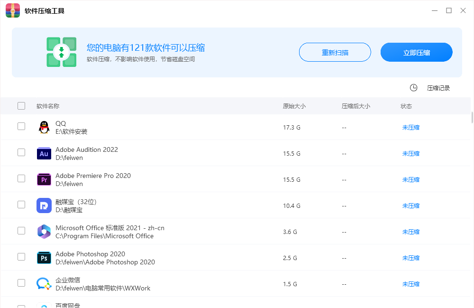Click the Adobe Photoshop 2020 icon
The width and height of the screenshot is (474, 308).
coord(44,257)
